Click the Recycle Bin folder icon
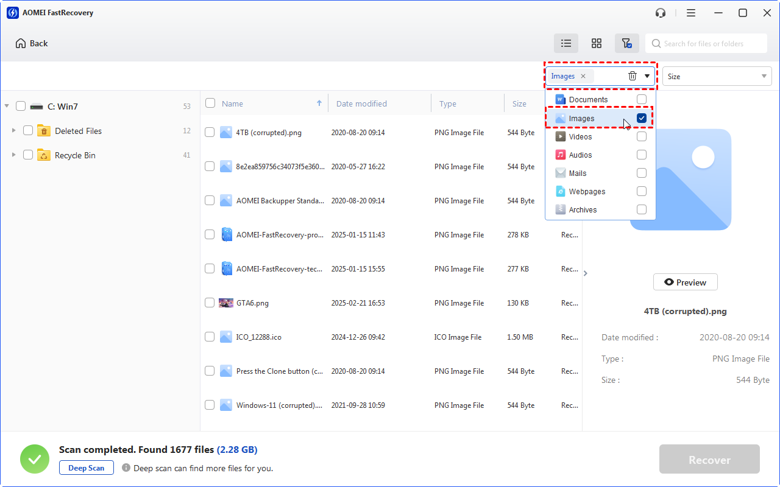The width and height of the screenshot is (780, 487). pos(44,155)
